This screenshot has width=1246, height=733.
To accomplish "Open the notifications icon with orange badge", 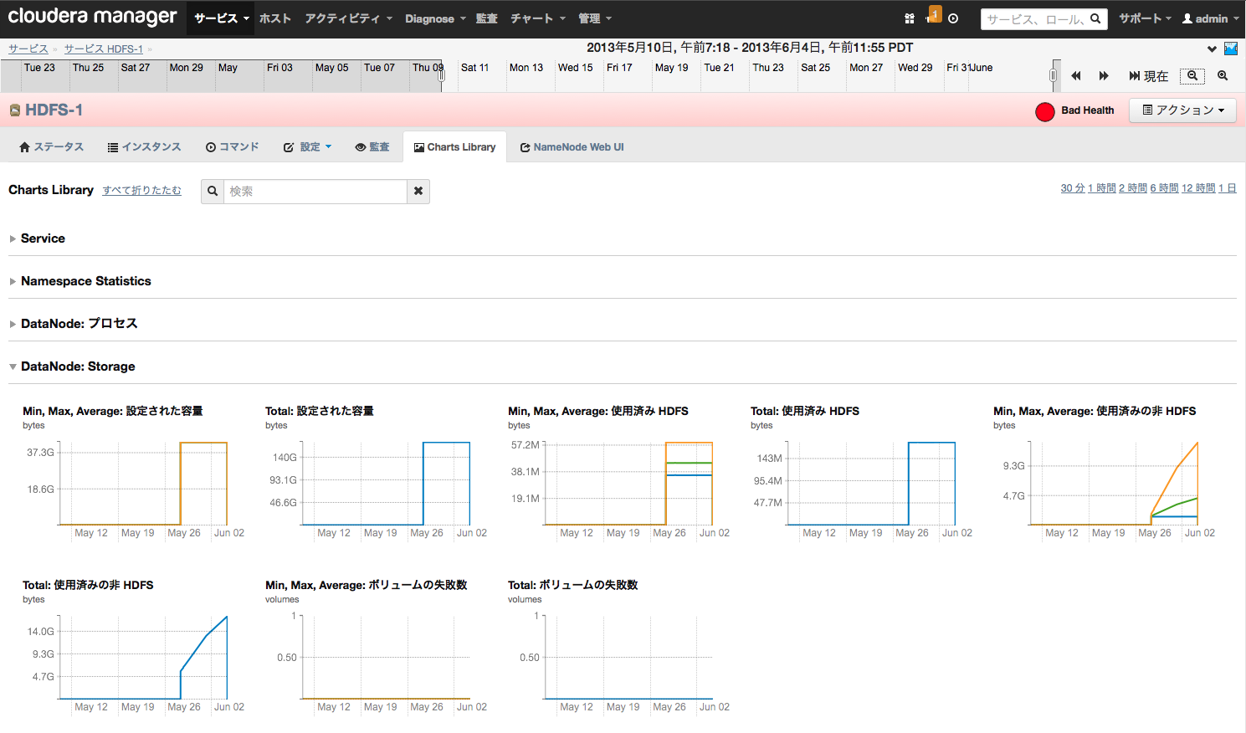I will coord(934,15).
